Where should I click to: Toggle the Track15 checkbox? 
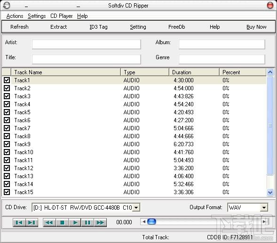pyautogui.click(x=7, y=192)
